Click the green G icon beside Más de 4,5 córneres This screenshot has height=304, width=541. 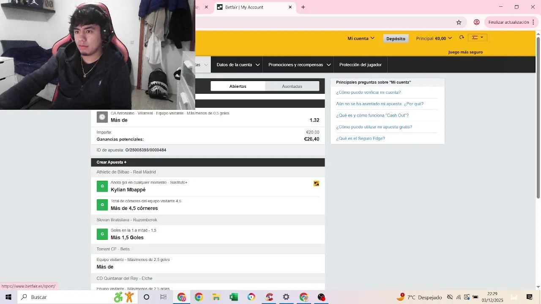click(x=102, y=205)
